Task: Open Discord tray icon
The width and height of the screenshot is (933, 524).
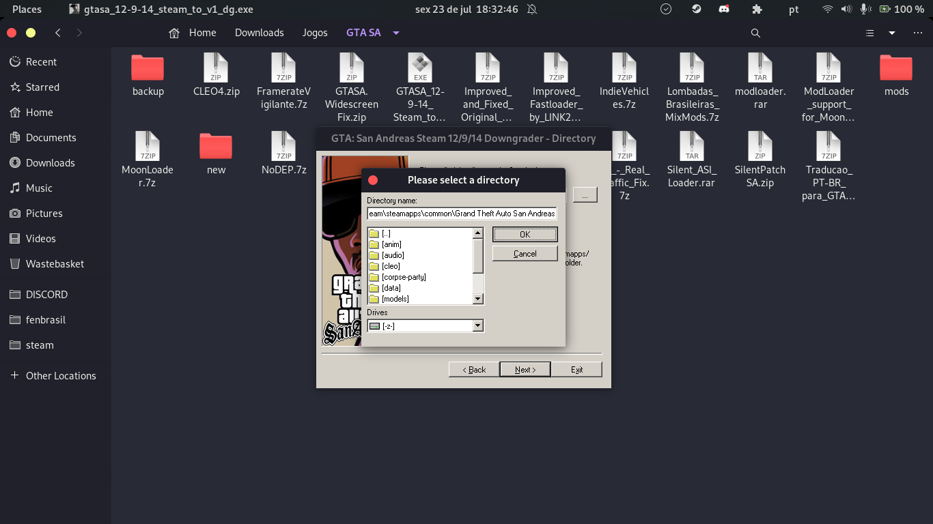Action: coord(724,10)
